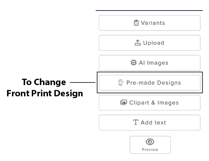Open the AI Images option
209x161 pixels.
(150, 63)
